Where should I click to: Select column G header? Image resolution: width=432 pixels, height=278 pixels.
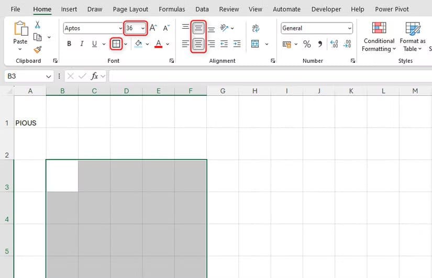(223, 91)
